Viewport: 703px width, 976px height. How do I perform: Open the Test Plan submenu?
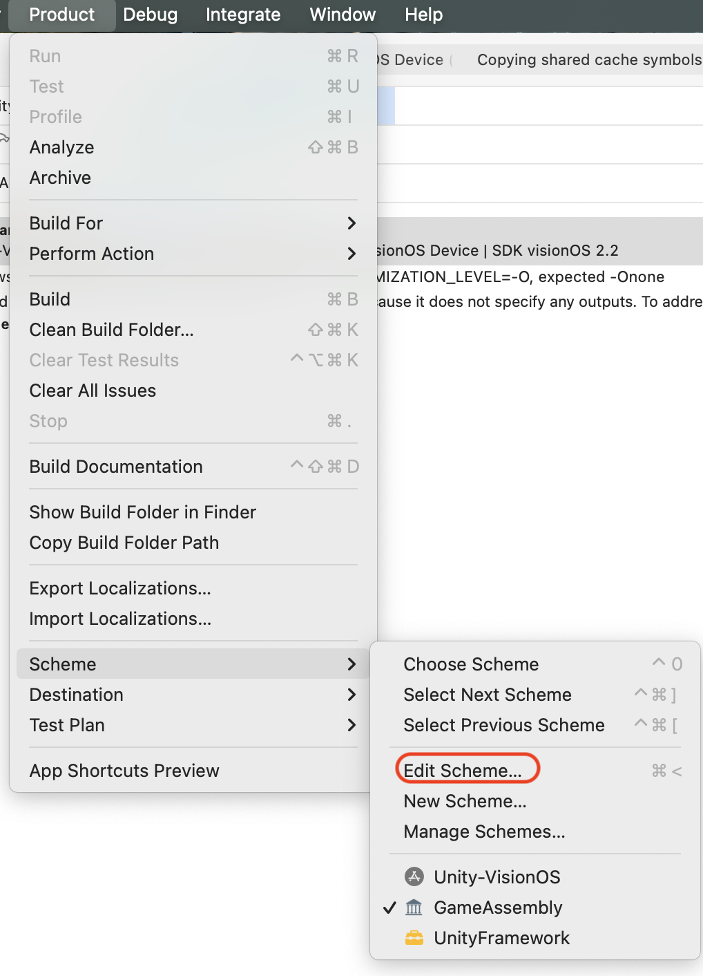tap(67, 725)
